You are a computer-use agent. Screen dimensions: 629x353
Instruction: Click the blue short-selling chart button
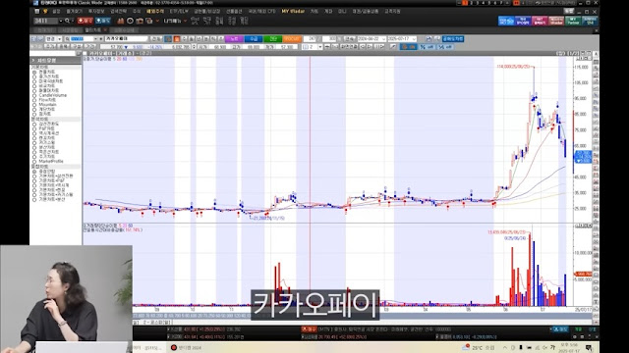click(x=453, y=39)
